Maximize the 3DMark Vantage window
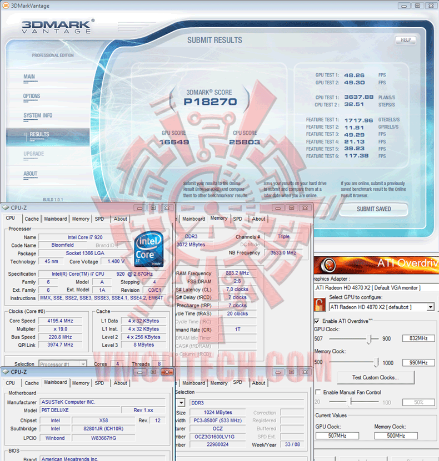The width and height of the screenshot is (439, 461). pyautogui.click(x=417, y=6)
